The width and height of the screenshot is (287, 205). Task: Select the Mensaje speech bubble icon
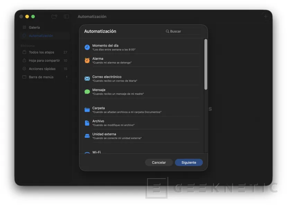pos(87,92)
